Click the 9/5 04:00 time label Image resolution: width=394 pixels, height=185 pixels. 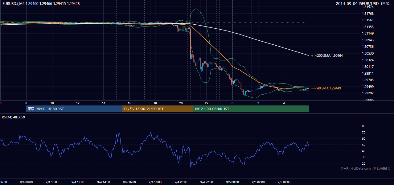(x=284, y=182)
